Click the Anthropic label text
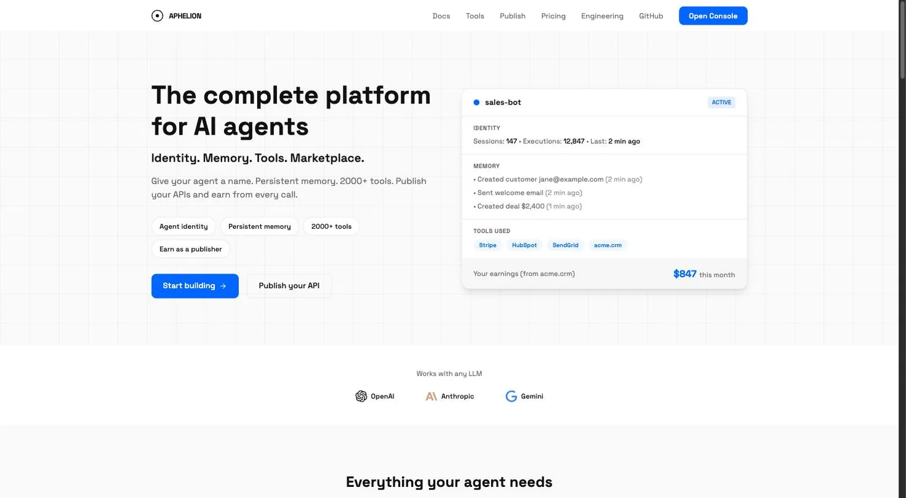The width and height of the screenshot is (906, 498). pyautogui.click(x=457, y=397)
